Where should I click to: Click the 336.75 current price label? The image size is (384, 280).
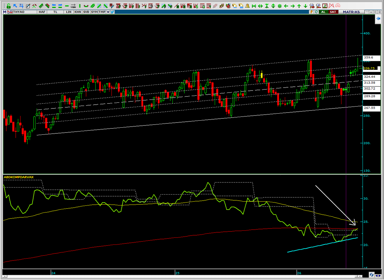371,68
